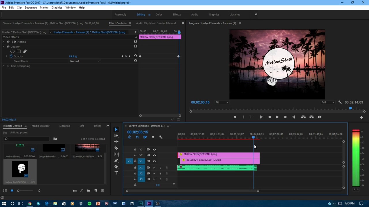Viewport: 369px width, 207px height.
Task: Choose the Ripple Edit tool
Action: [116, 142]
